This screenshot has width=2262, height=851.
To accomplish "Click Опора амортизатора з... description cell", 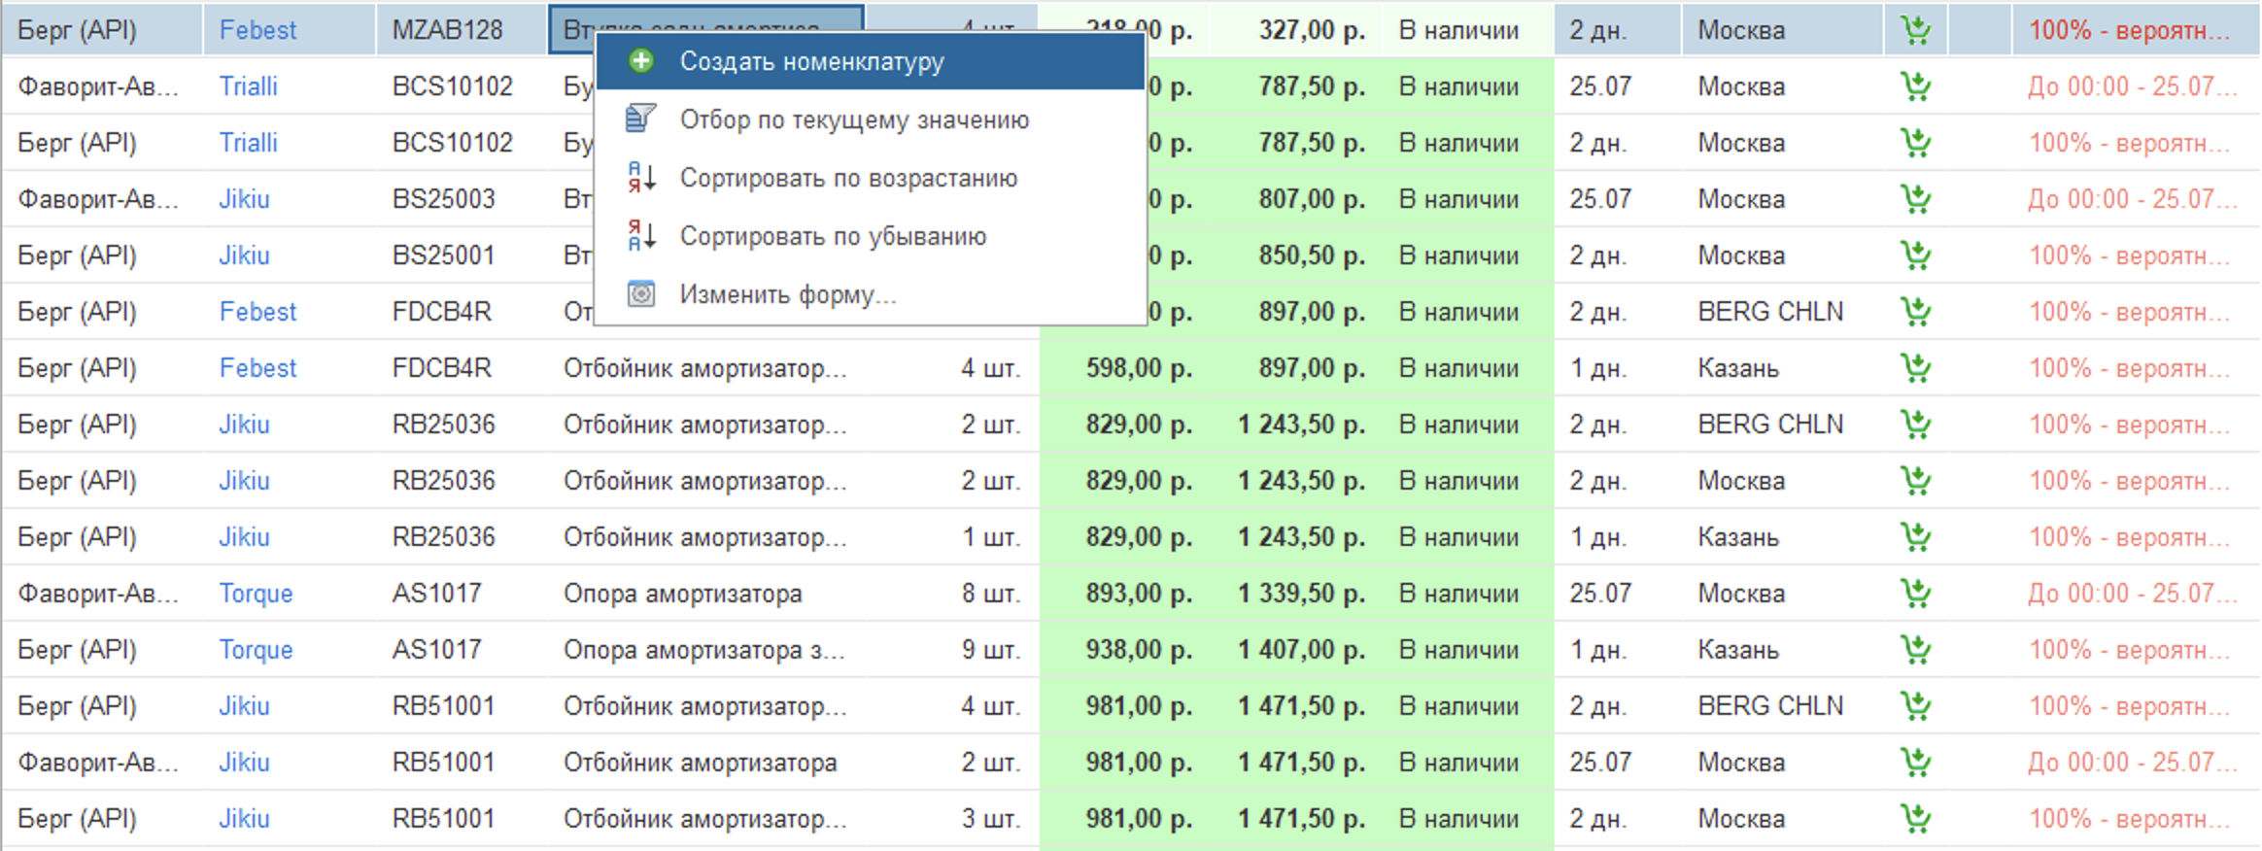I will (x=704, y=650).
